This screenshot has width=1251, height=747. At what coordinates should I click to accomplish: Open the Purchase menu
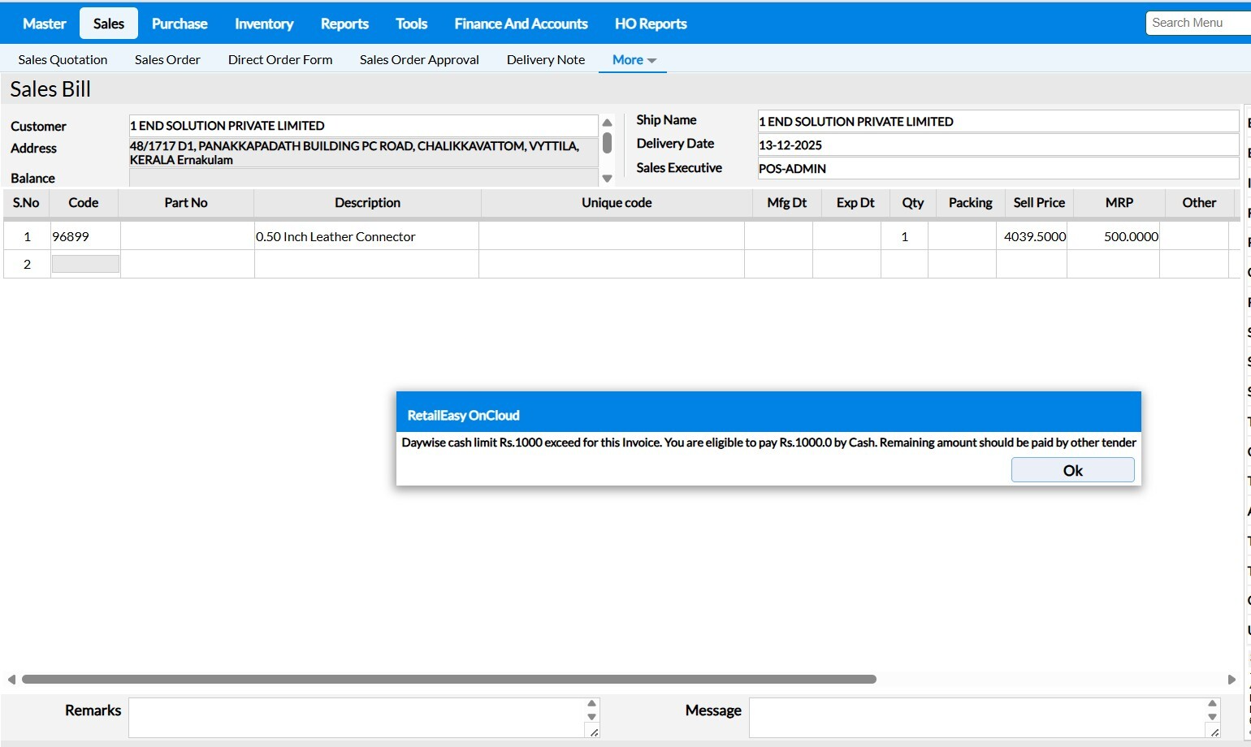180,24
